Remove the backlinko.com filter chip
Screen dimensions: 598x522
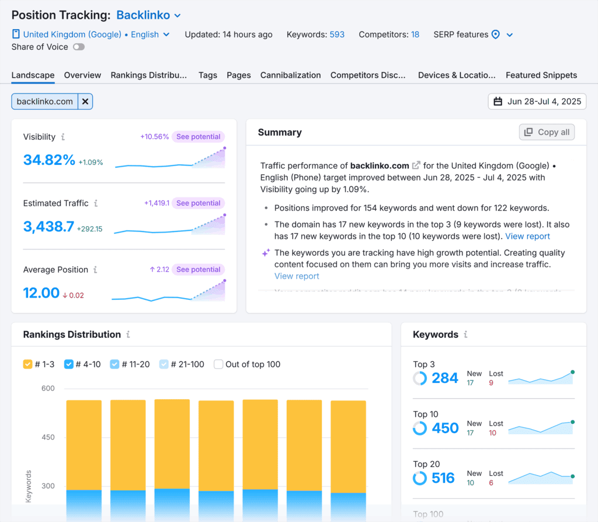point(85,101)
